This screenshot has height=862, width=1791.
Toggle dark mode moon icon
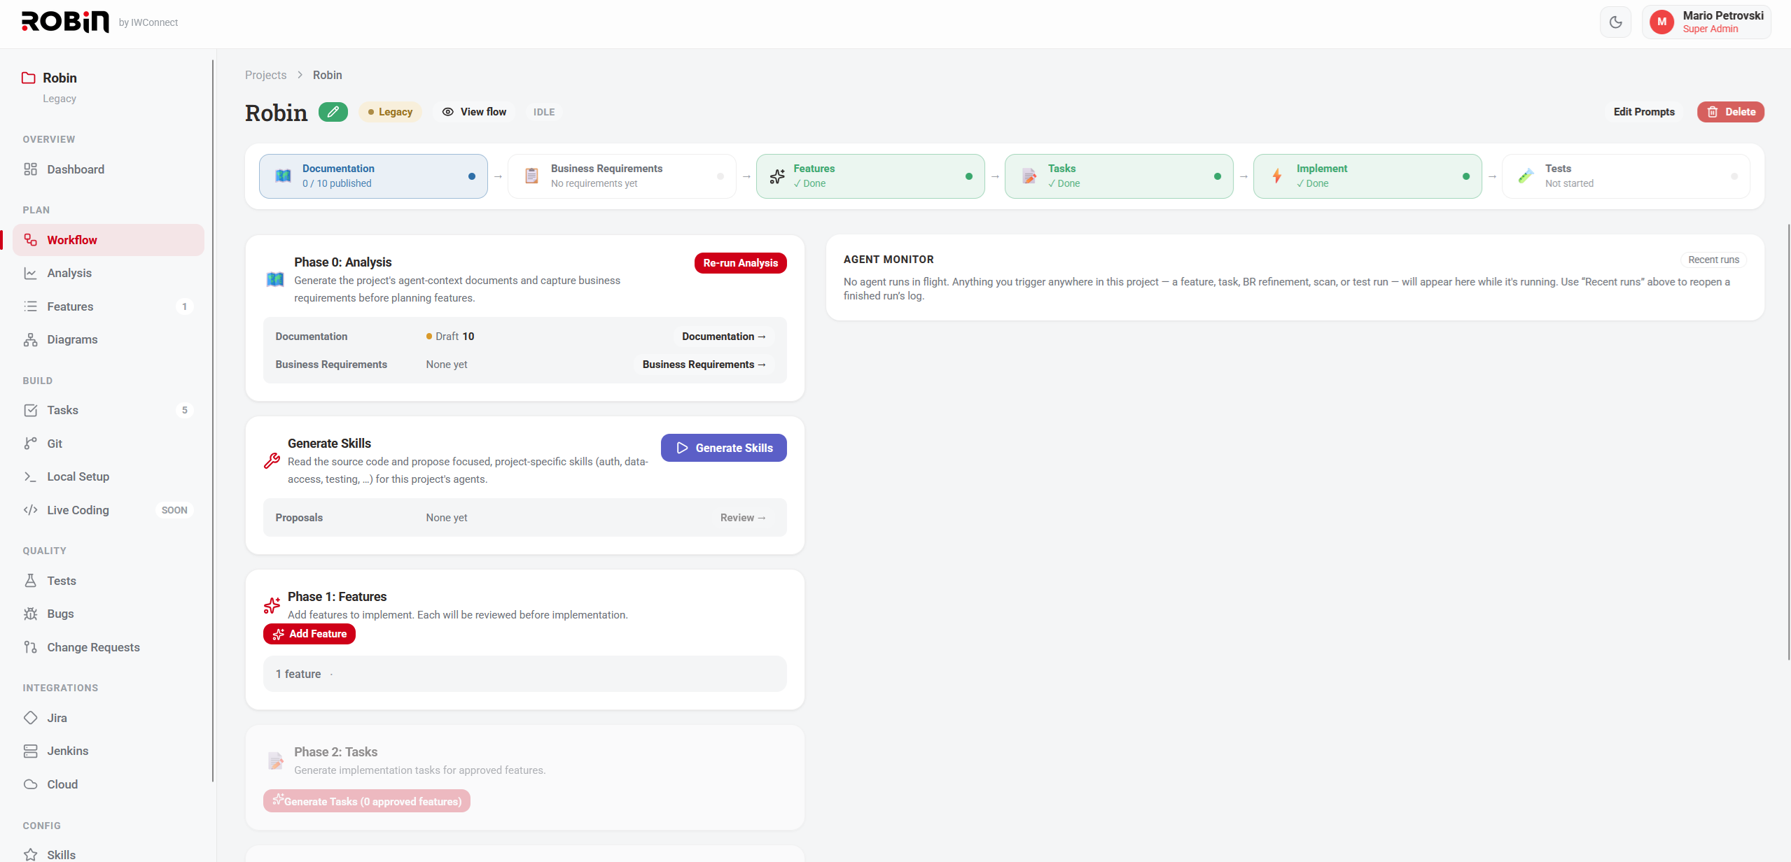[1615, 22]
